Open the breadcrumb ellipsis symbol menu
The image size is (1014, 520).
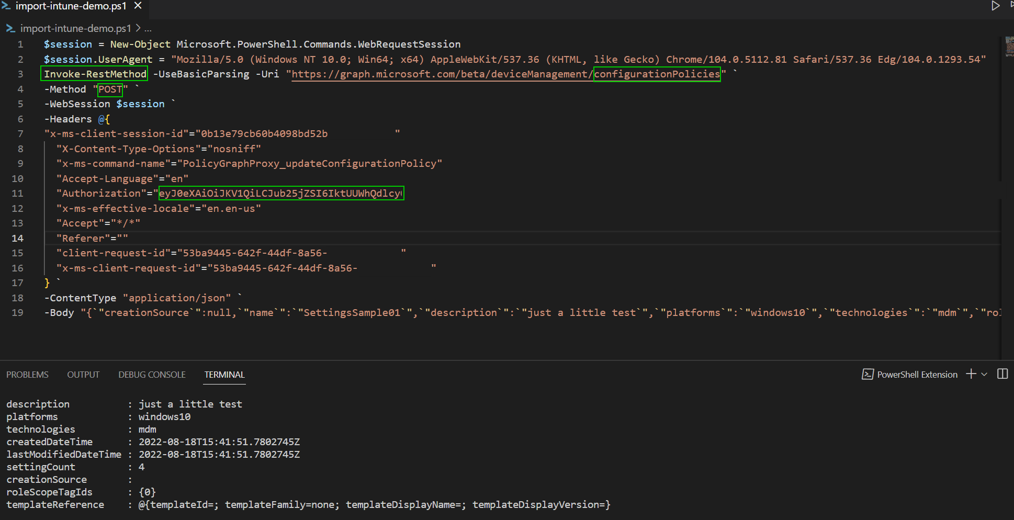(148, 28)
